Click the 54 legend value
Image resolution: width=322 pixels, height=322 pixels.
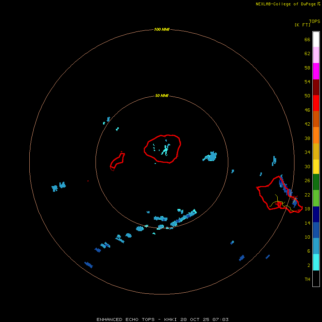[x=307, y=82]
